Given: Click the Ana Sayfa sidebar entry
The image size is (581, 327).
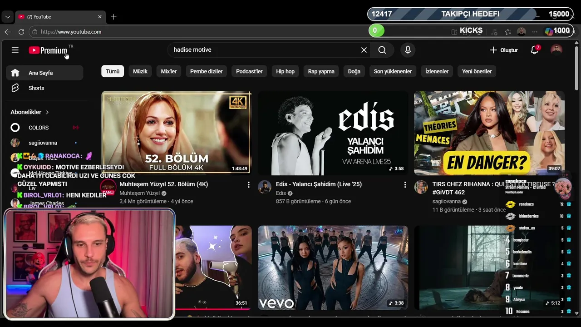Looking at the screenshot, I should point(44,73).
